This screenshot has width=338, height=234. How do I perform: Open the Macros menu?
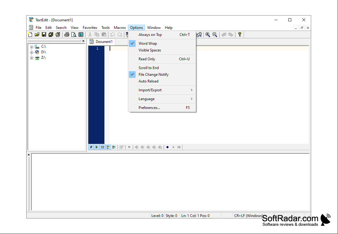click(x=120, y=28)
